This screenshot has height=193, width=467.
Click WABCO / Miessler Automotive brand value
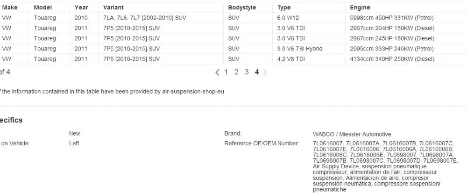[x=352, y=134]
